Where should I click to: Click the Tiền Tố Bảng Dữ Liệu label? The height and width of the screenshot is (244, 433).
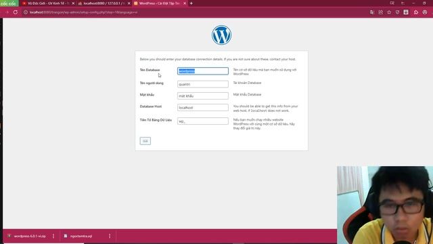(156, 120)
